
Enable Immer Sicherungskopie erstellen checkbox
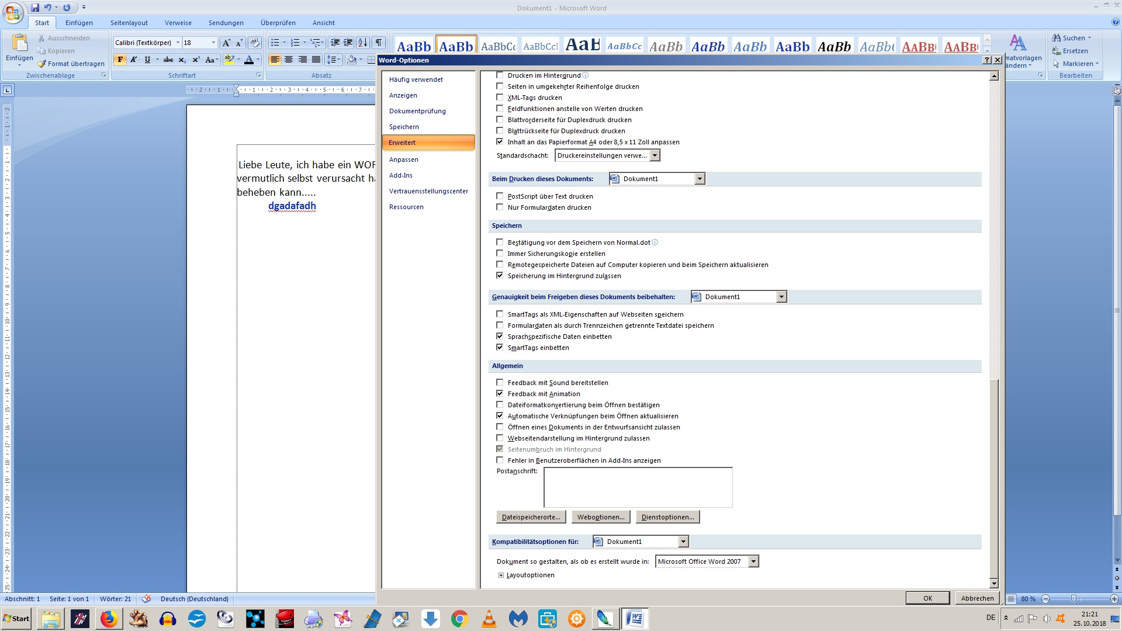click(x=500, y=254)
